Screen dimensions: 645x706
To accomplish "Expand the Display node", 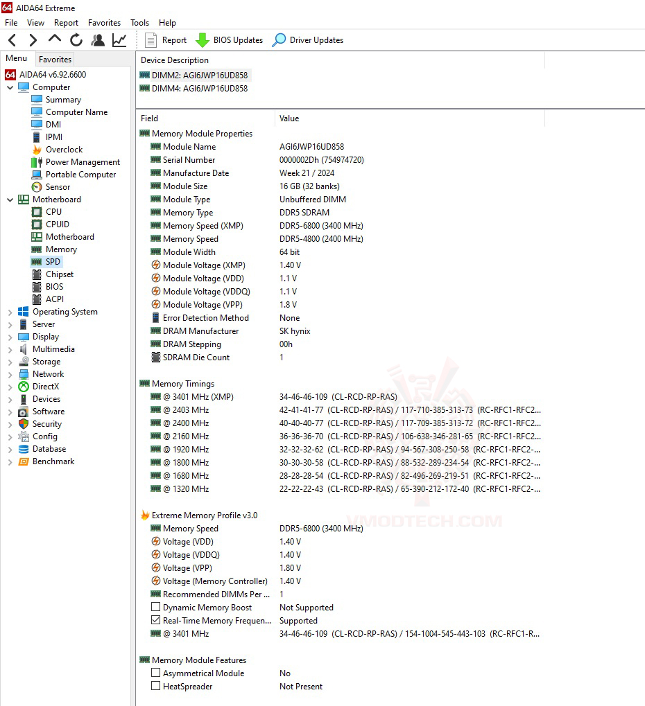I will coord(10,337).
